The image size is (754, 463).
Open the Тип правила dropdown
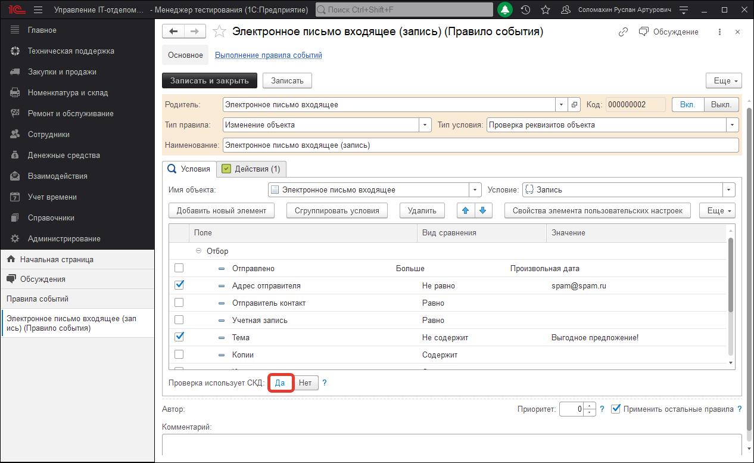(x=425, y=125)
